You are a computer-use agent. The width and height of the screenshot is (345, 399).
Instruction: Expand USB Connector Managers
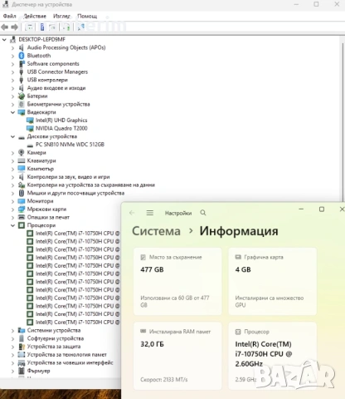click(12, 72)
